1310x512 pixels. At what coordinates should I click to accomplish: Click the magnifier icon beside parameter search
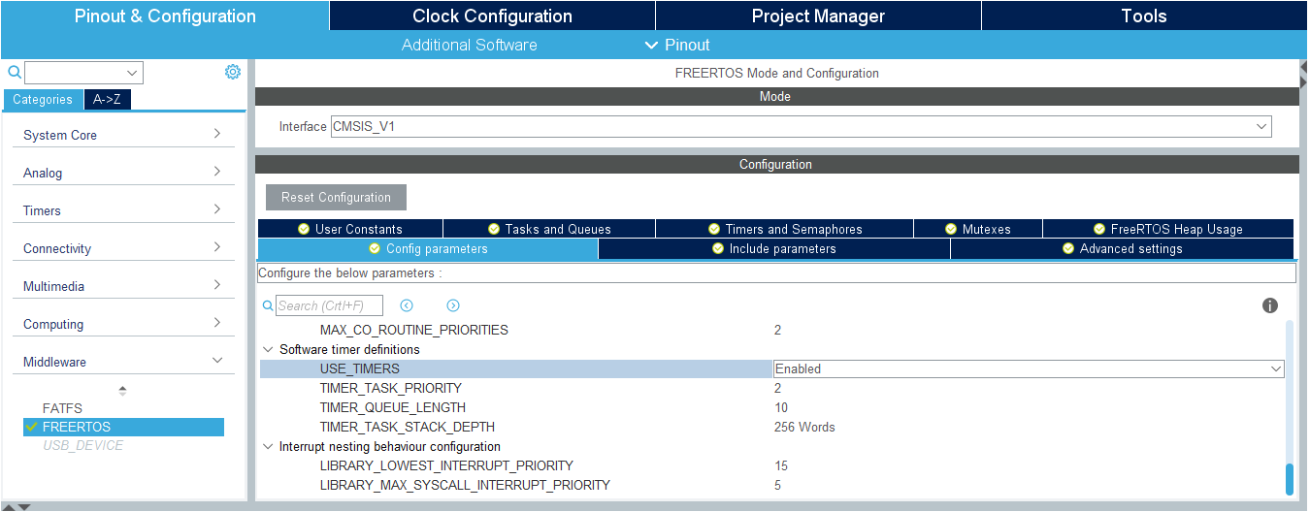point(269,305)
